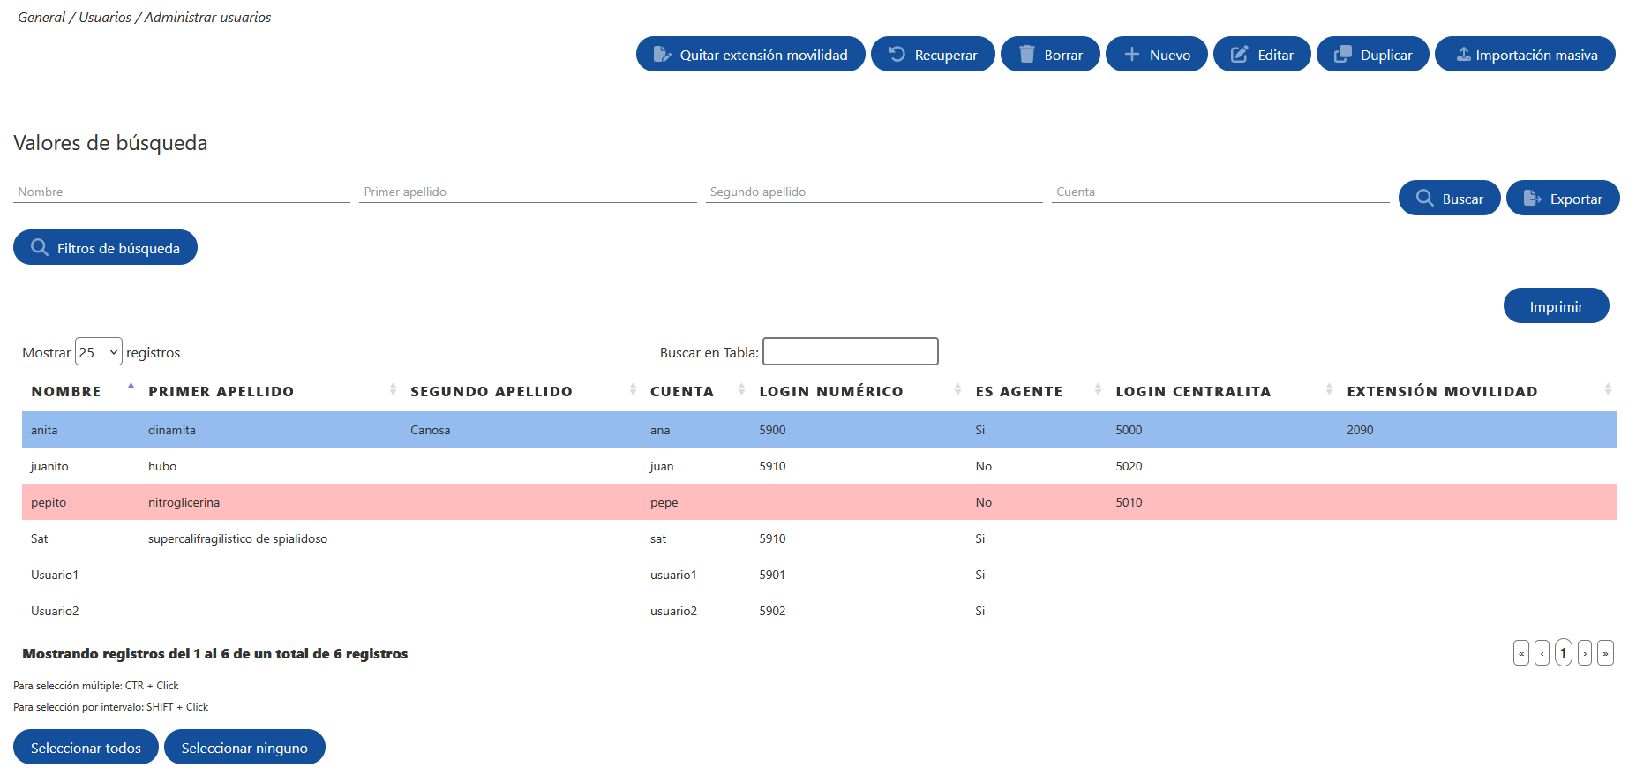The width and height of the screenshot is (1636, 775).
Task: Click the upload icon on Importación masiva
Action: pyautogui.click(x=1463, y=55)
